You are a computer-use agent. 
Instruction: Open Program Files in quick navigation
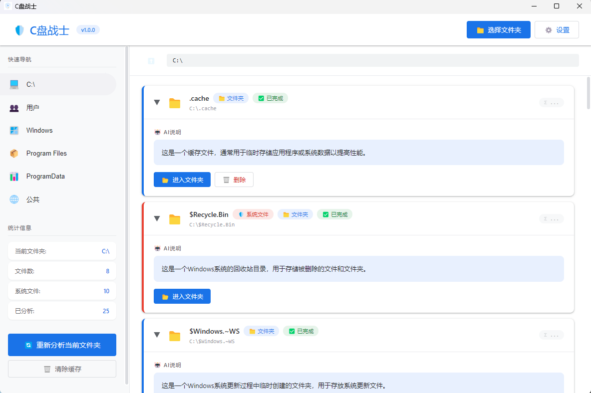click(58, 154)
